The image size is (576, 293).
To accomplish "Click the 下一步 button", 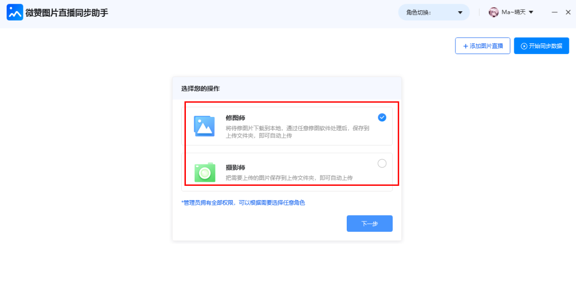I will tap(370, 224).
